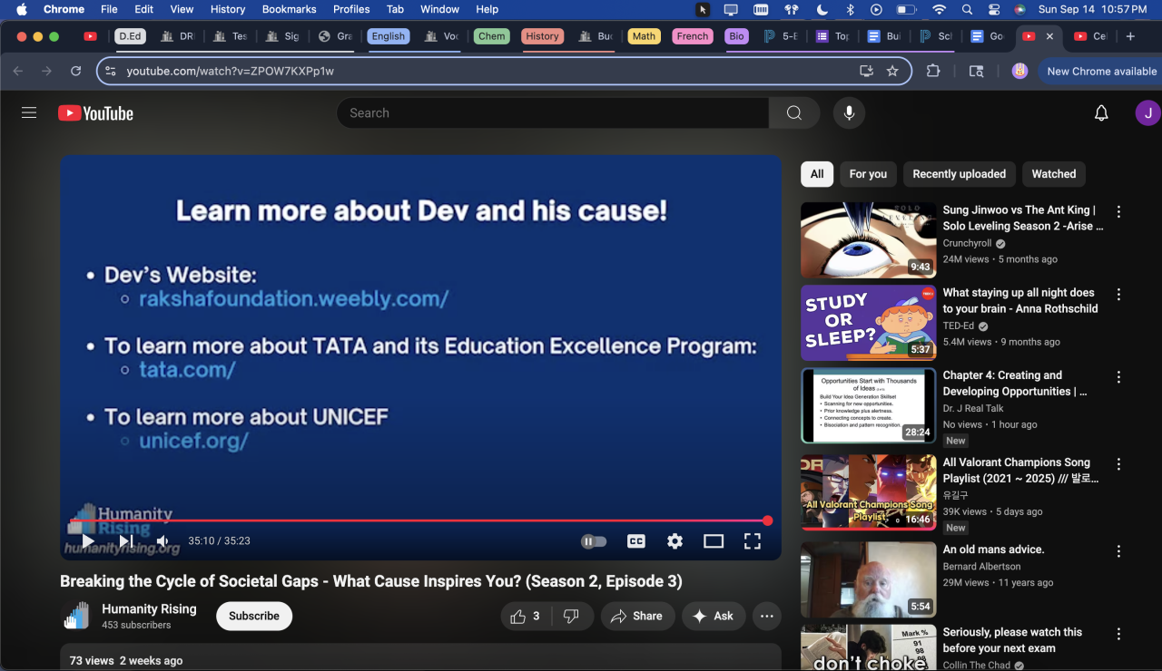The height and width of the screenshot is (671, 1162).
Task: Toggle the autoplay switch
Action: click(x=594, y=541)
